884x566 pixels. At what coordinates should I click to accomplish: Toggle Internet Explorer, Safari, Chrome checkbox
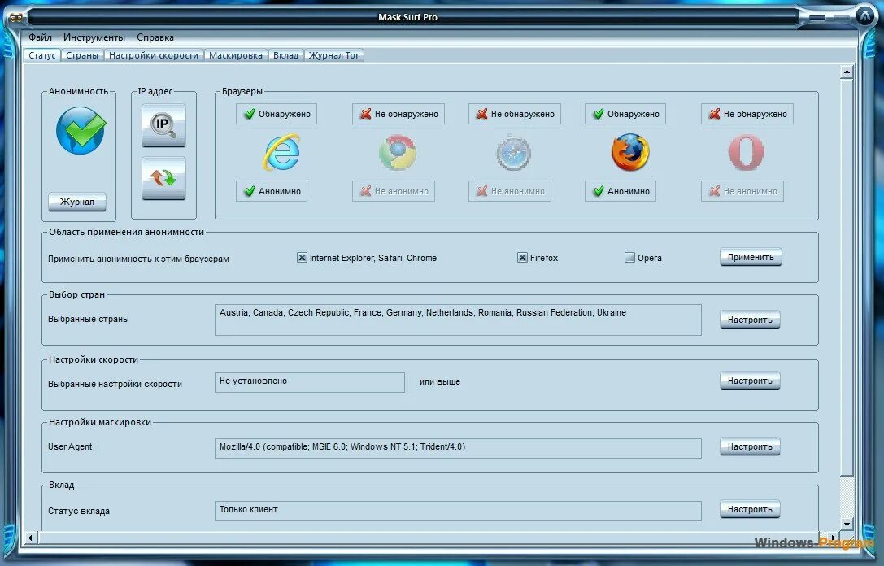303,258
